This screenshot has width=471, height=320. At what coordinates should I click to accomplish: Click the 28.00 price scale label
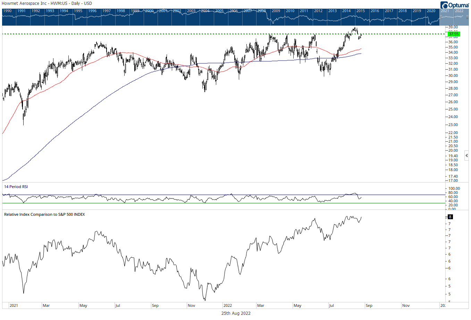click(453, 88)
